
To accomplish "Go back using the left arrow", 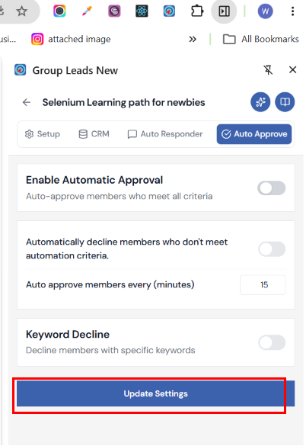I will (27, 102).
